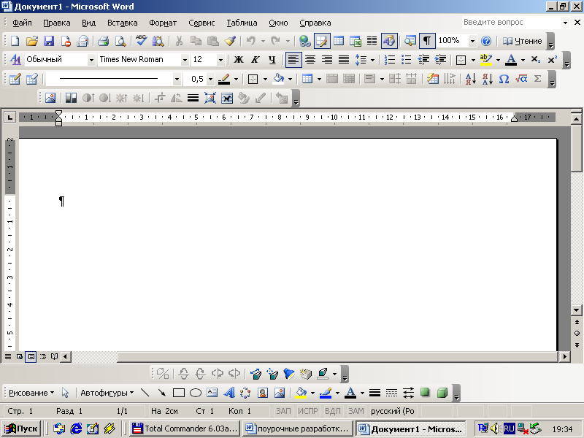The height and width of the screenshot is (438, 584).
Task: Expand the line spacing options arrow
Action: click(372, 60)
